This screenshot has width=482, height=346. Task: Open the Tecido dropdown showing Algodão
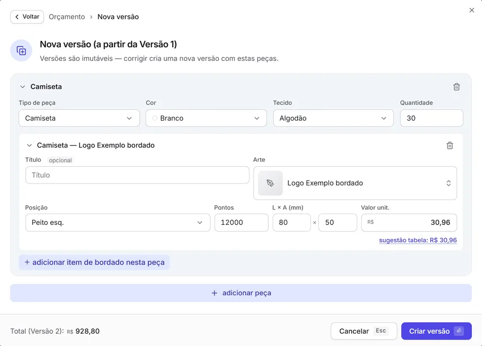pos(334,118)
